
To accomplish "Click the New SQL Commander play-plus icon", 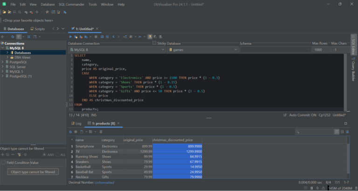I will 65,12.
